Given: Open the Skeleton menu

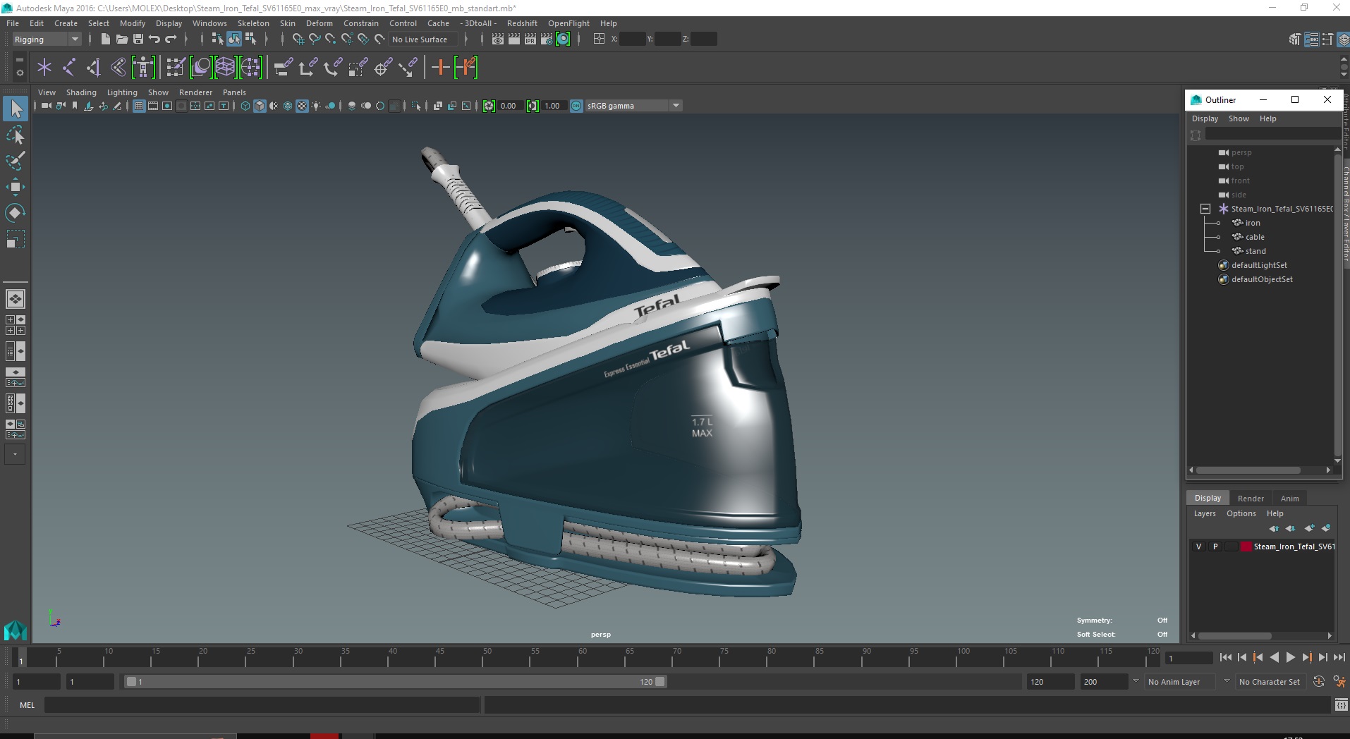Looking at the screenshot, I should 253,23.
